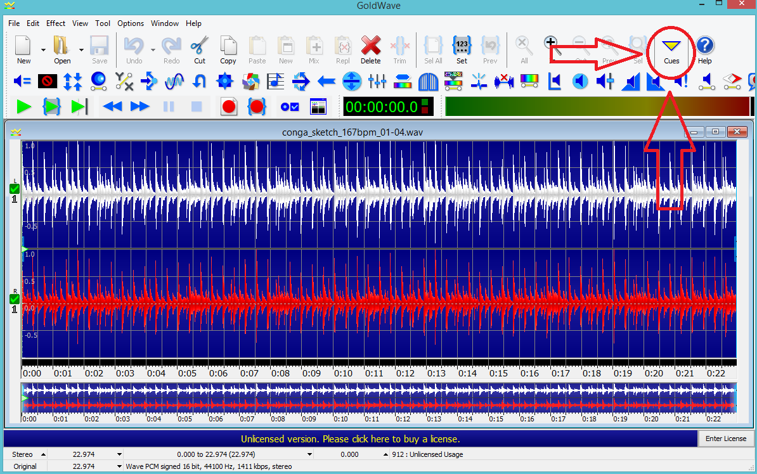This screenshot has height=474, width=757.
Task: Open the File menu
Action: [14, 23]
